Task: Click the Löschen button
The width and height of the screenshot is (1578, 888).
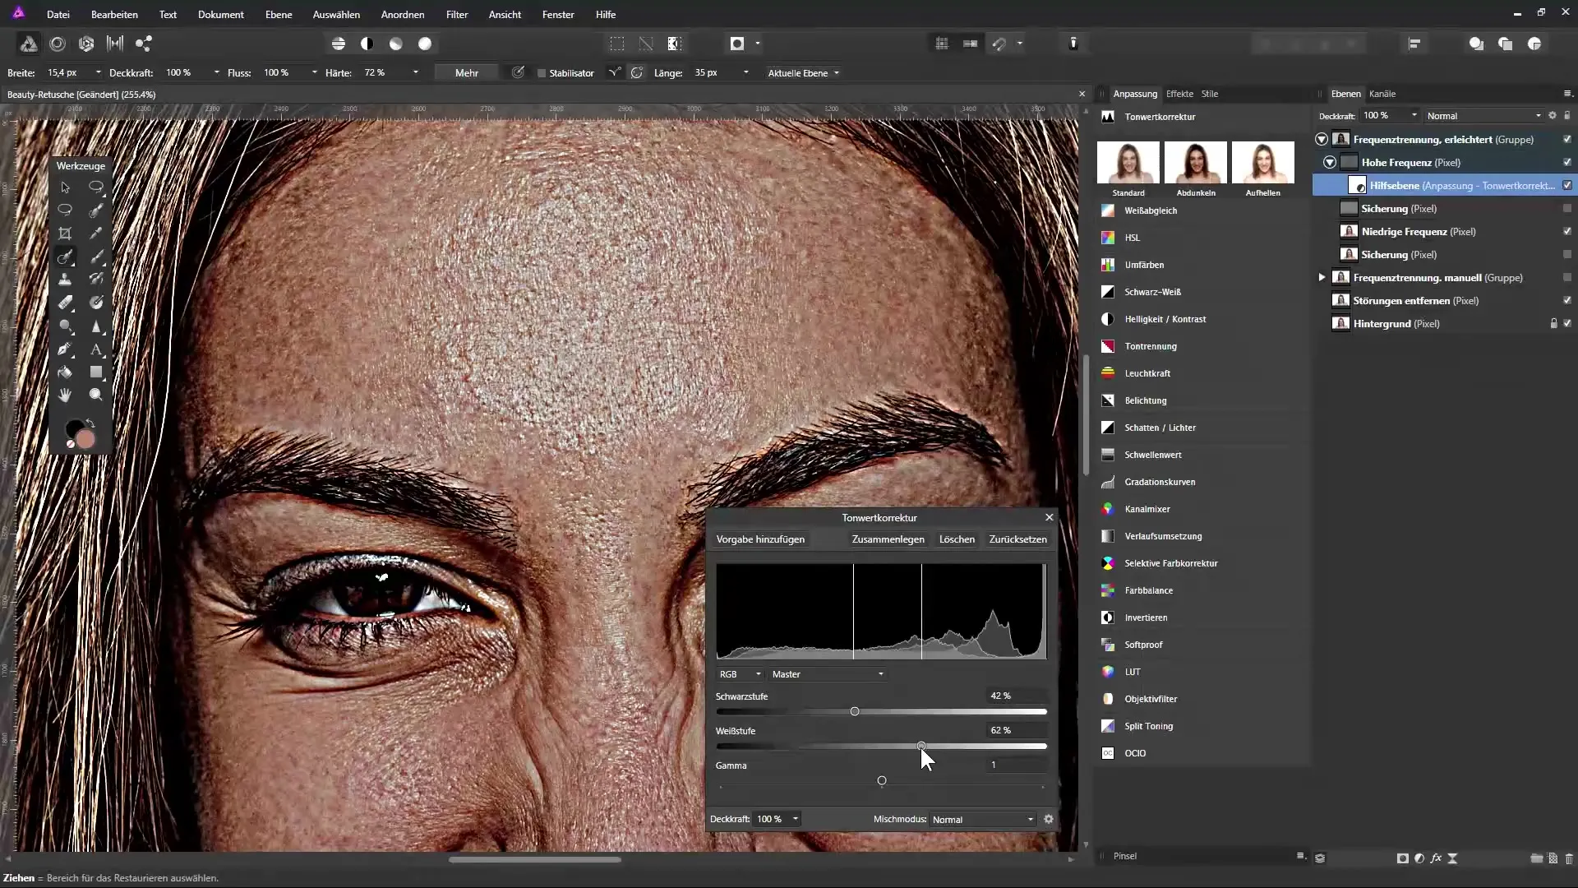Action: (957, 539)
